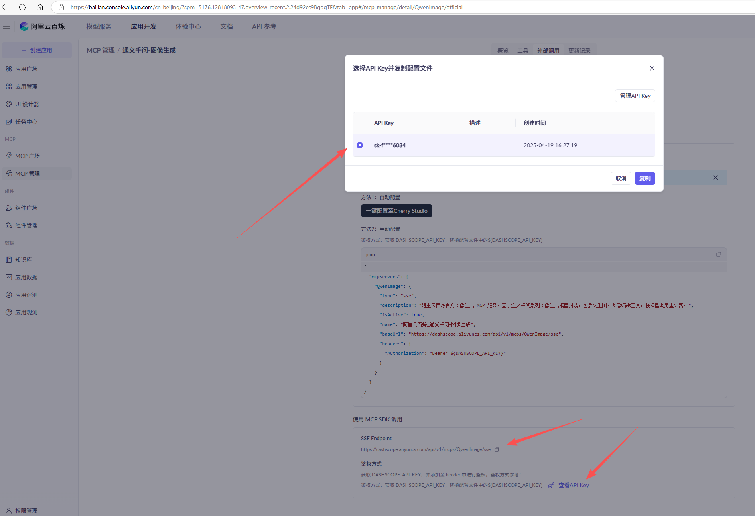Image resolution: width=755 pixels, height=516 pixels.
Task: Click browser refresh icon
Action: (22, 7)
